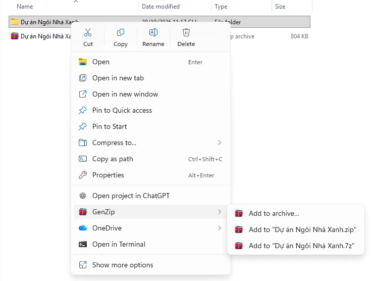Sort by the Name column header
The width and height of the screenshot is (371, 281).
pyautogui.click(x=25, y=7)
